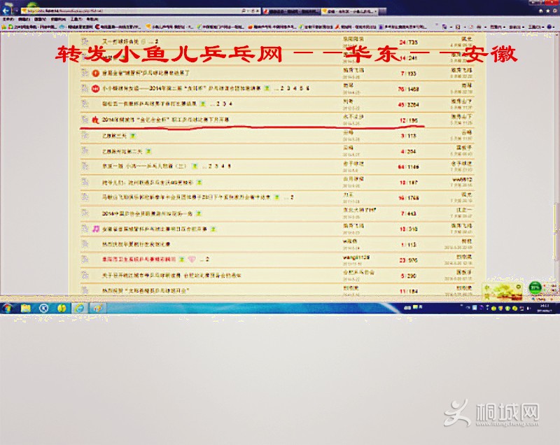Open the File Explorer folder taskbar icon
The width and height of the screenshot is (560, 445).
[26, 308]
